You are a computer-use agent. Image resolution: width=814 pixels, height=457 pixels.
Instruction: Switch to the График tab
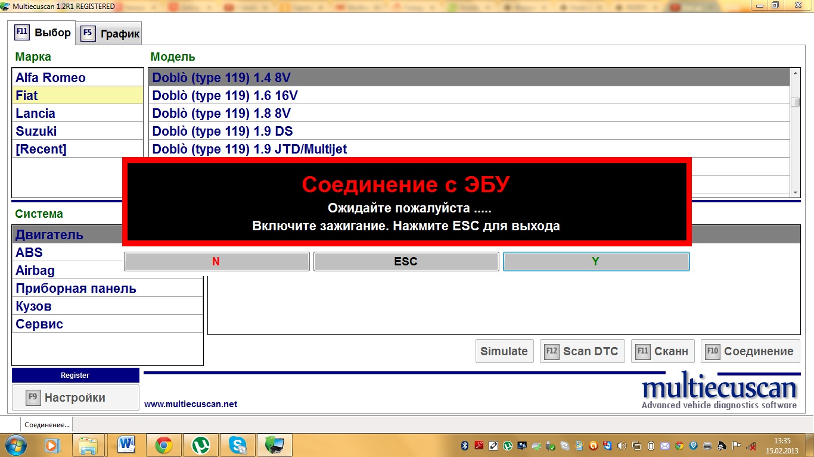(x=111, y=33)
